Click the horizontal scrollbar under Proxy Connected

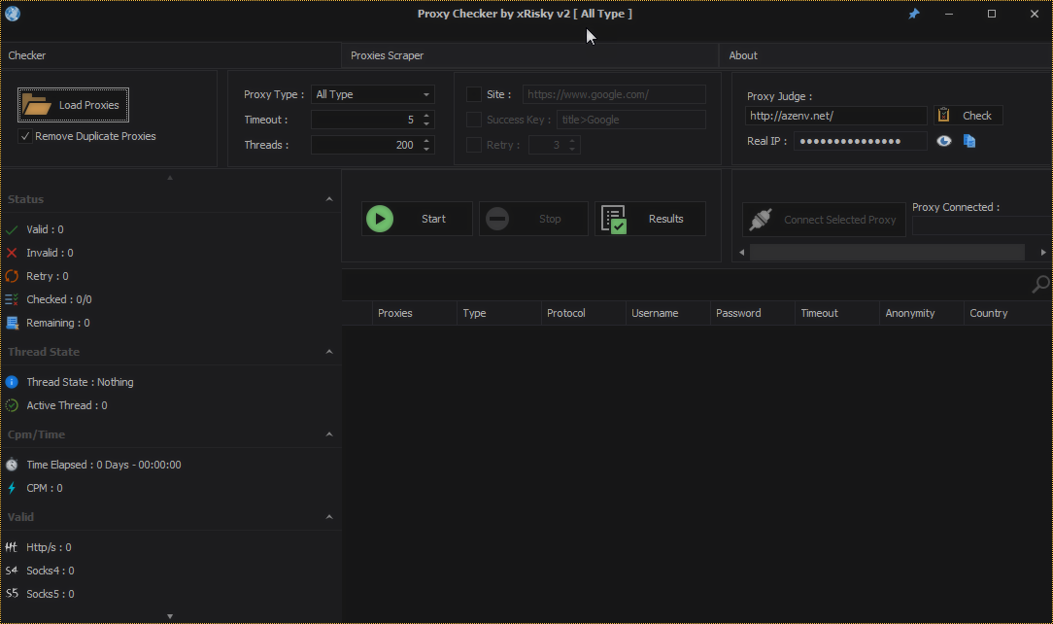point(887,253)
